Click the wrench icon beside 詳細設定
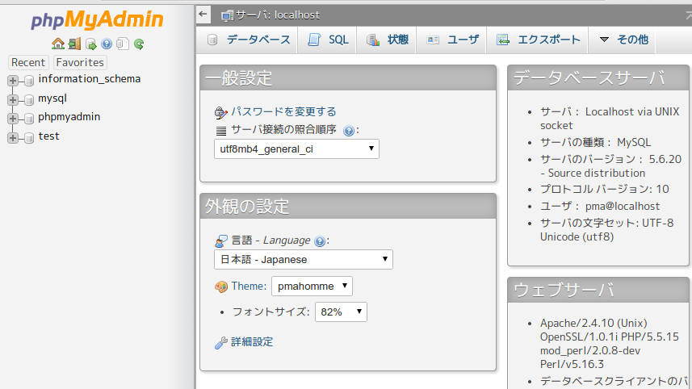 click(221, 343)
